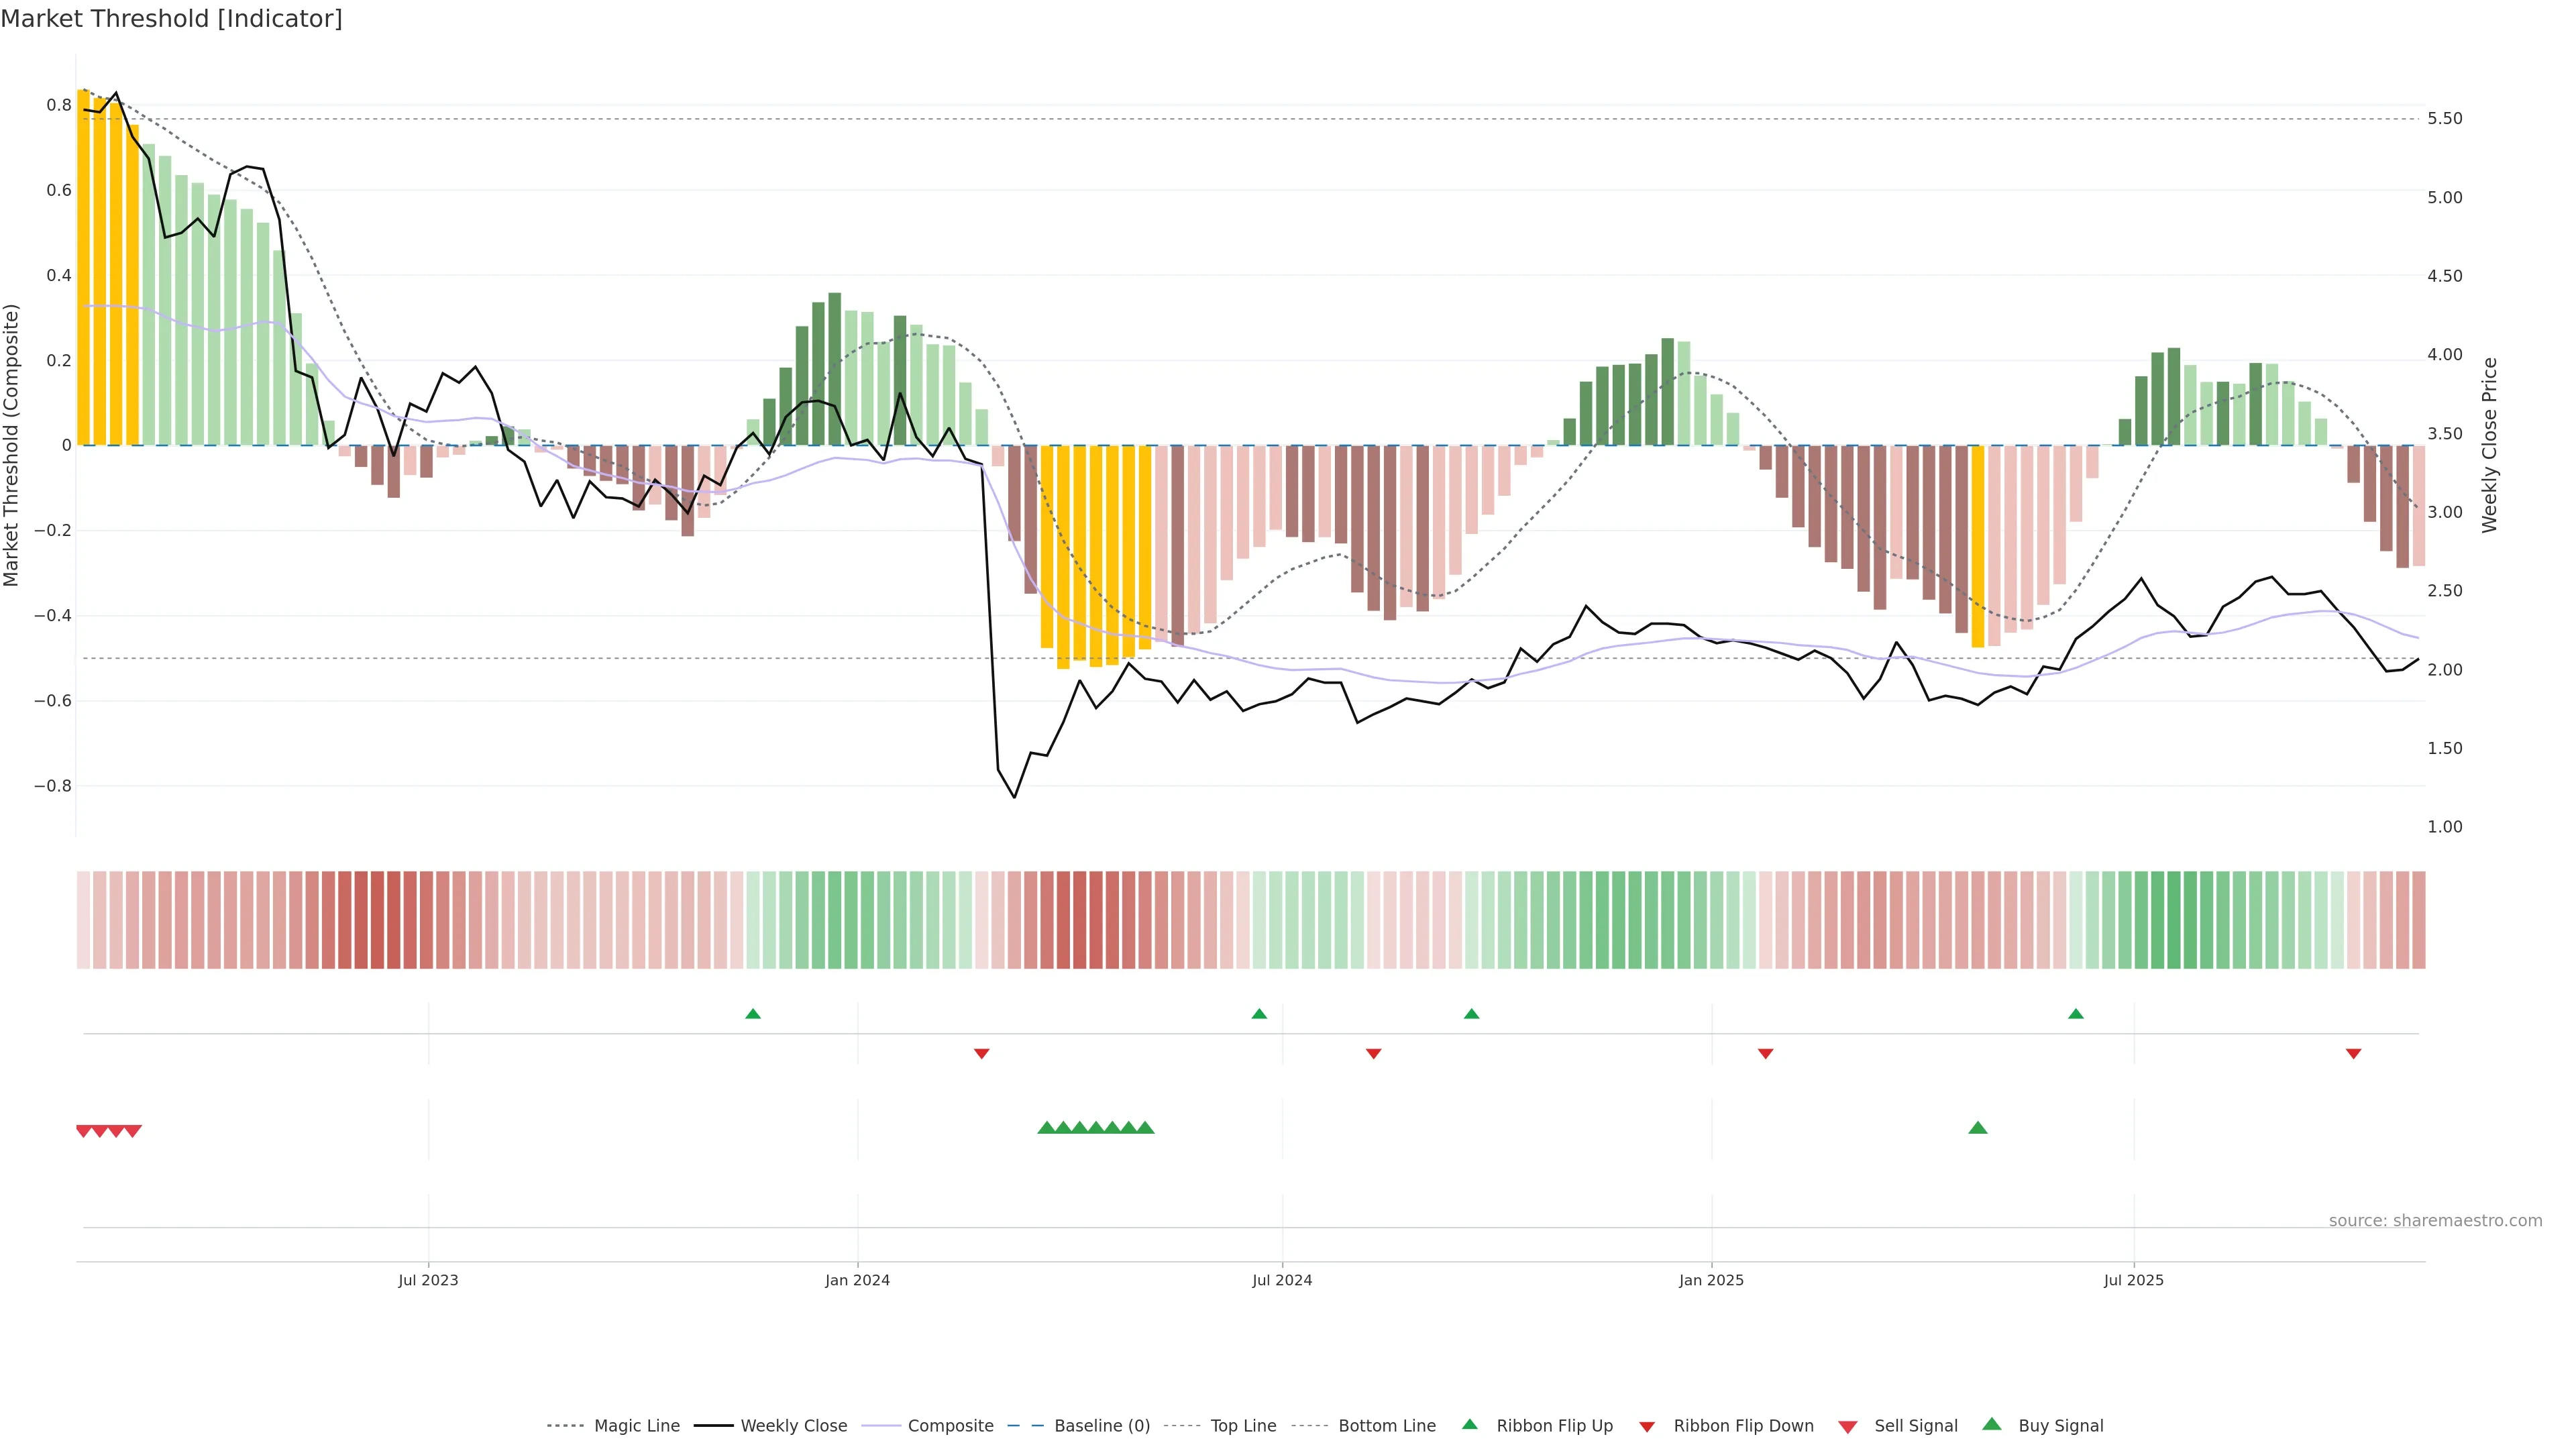The width and height of the screenshot is (2576, 1449).
Task: Click the green Ribbon Flip Up marker before Jan 2024
Action: pos(753,1014)
